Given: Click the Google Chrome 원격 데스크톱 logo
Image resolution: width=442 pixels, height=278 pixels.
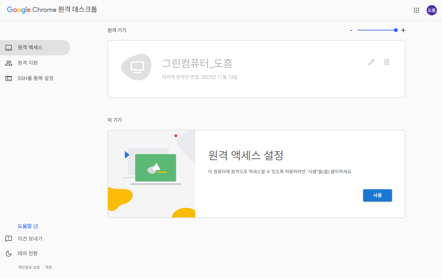Looking at the screenshot, I should click(52, 10).
